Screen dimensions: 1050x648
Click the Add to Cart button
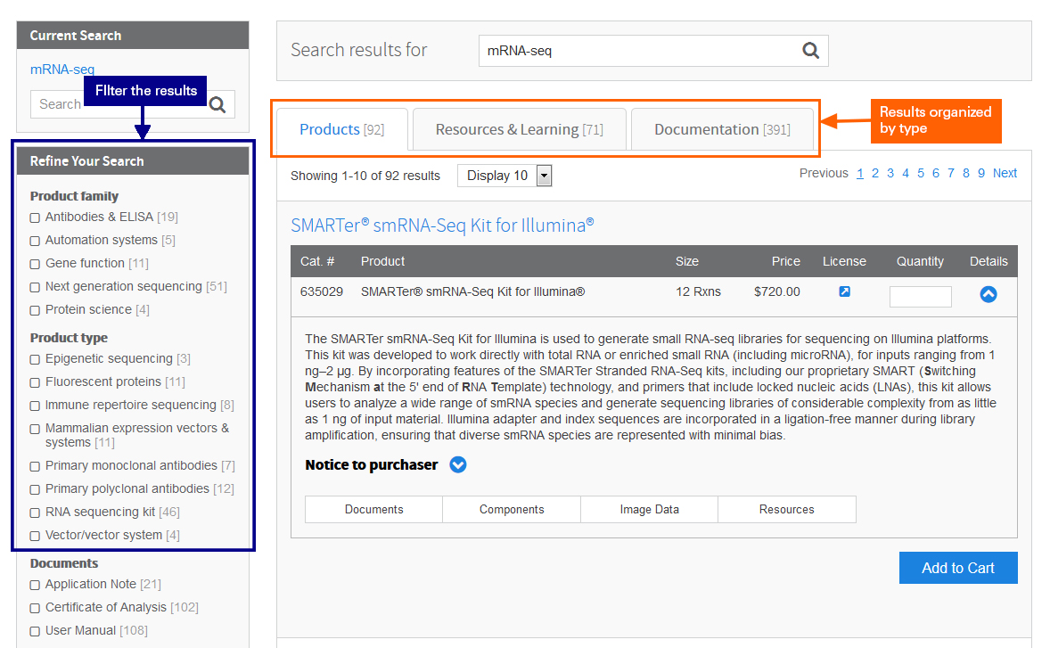958,568
